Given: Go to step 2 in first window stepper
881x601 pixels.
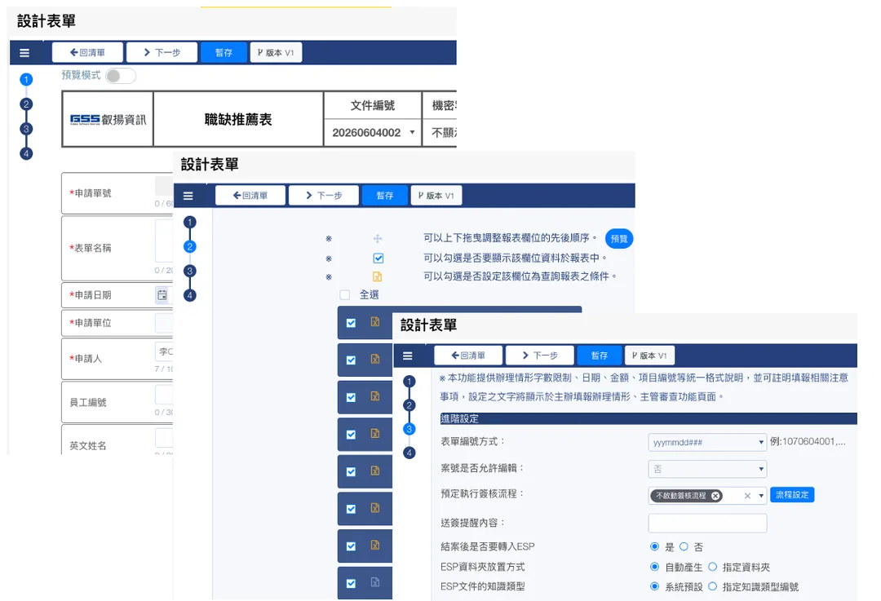Looking at the screenshot, I should tap(26, 104).
